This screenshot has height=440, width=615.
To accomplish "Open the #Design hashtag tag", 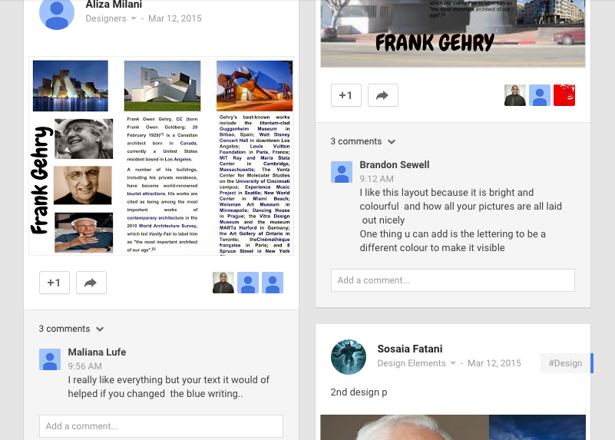I will coord(565,363).
